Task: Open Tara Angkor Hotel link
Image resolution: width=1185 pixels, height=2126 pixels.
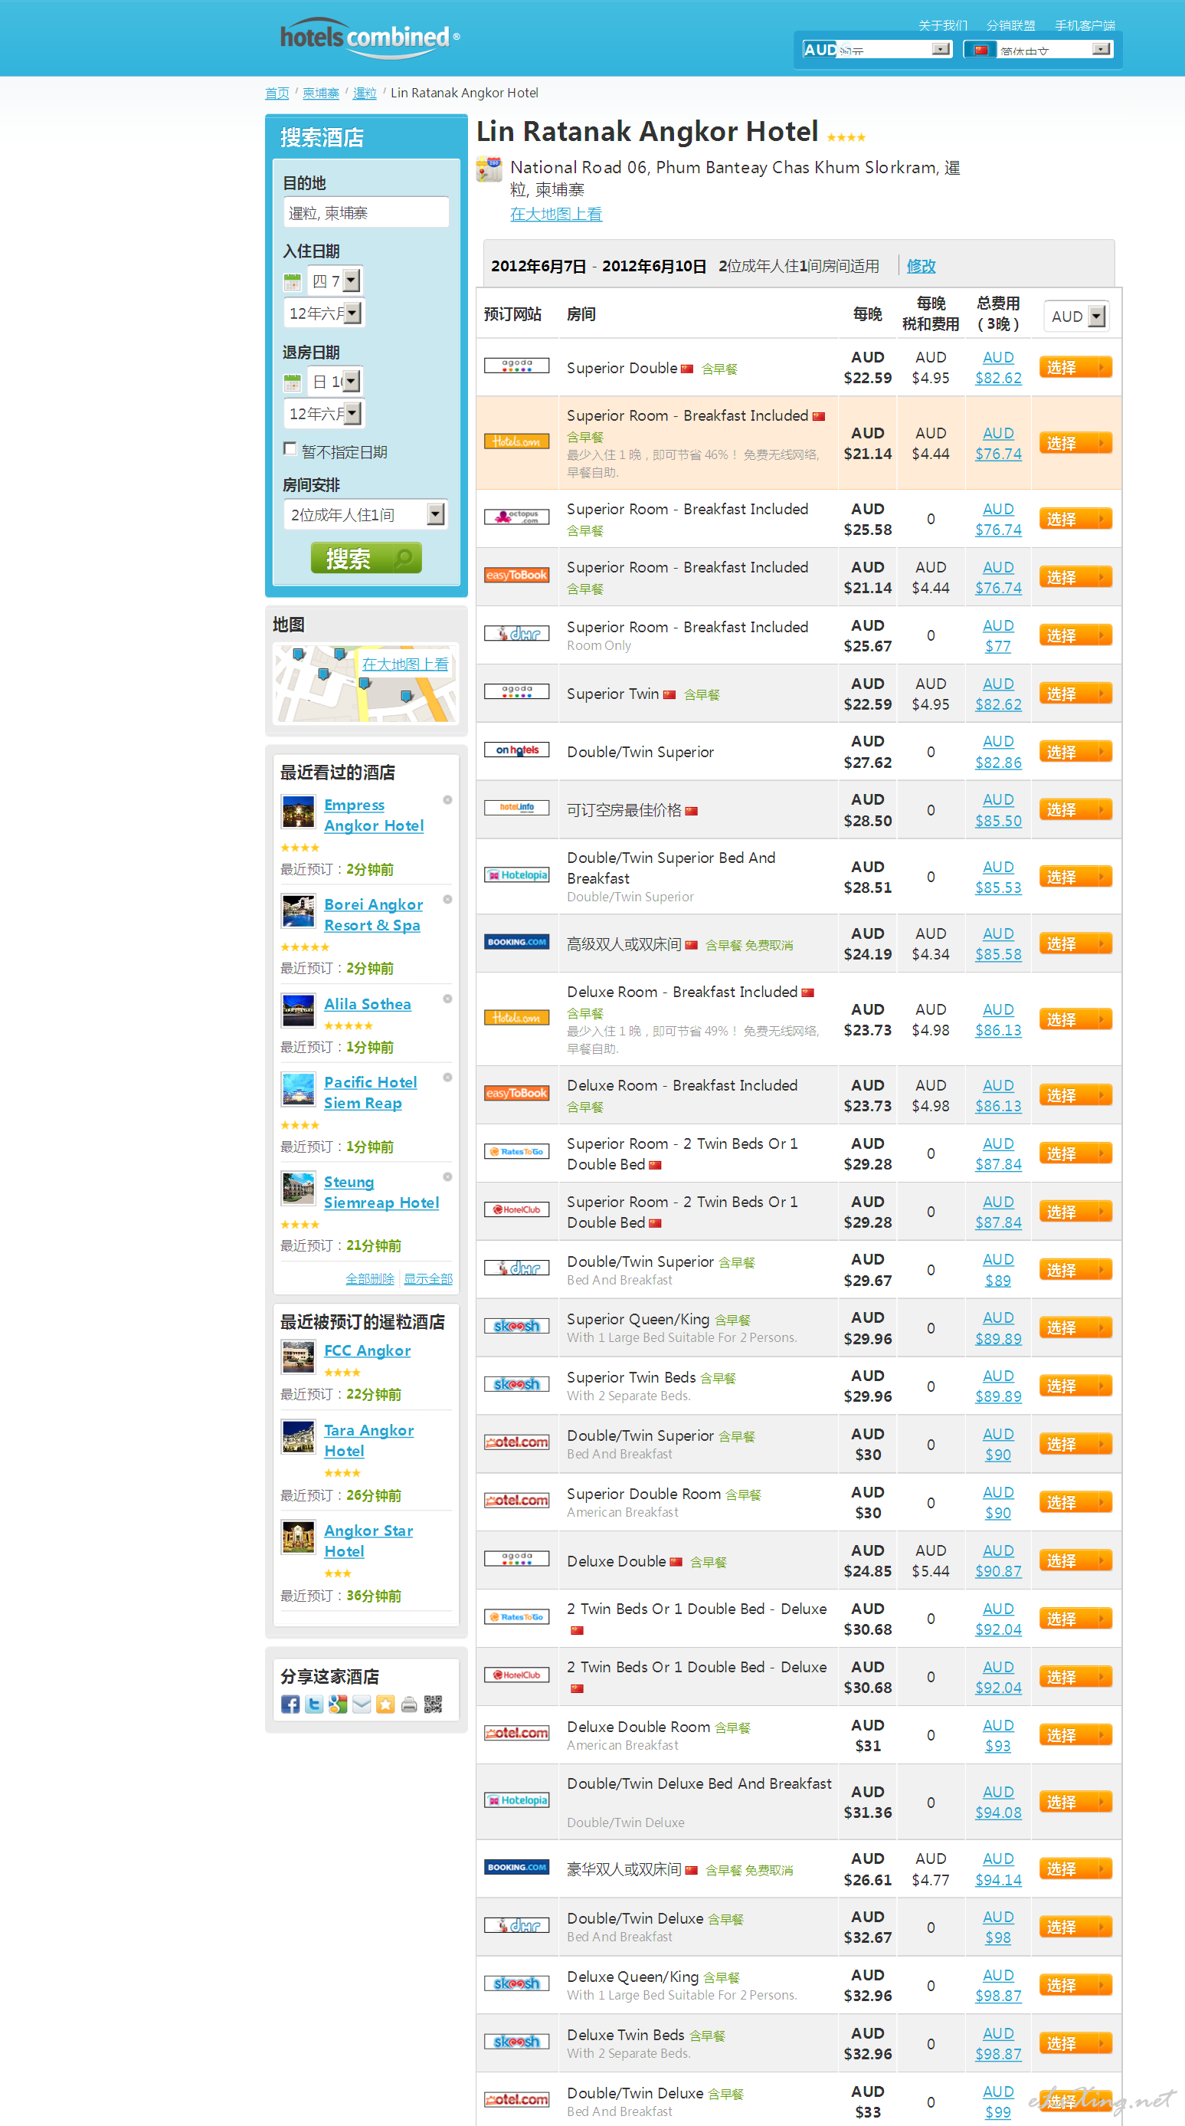Action: coord(368,1440)
